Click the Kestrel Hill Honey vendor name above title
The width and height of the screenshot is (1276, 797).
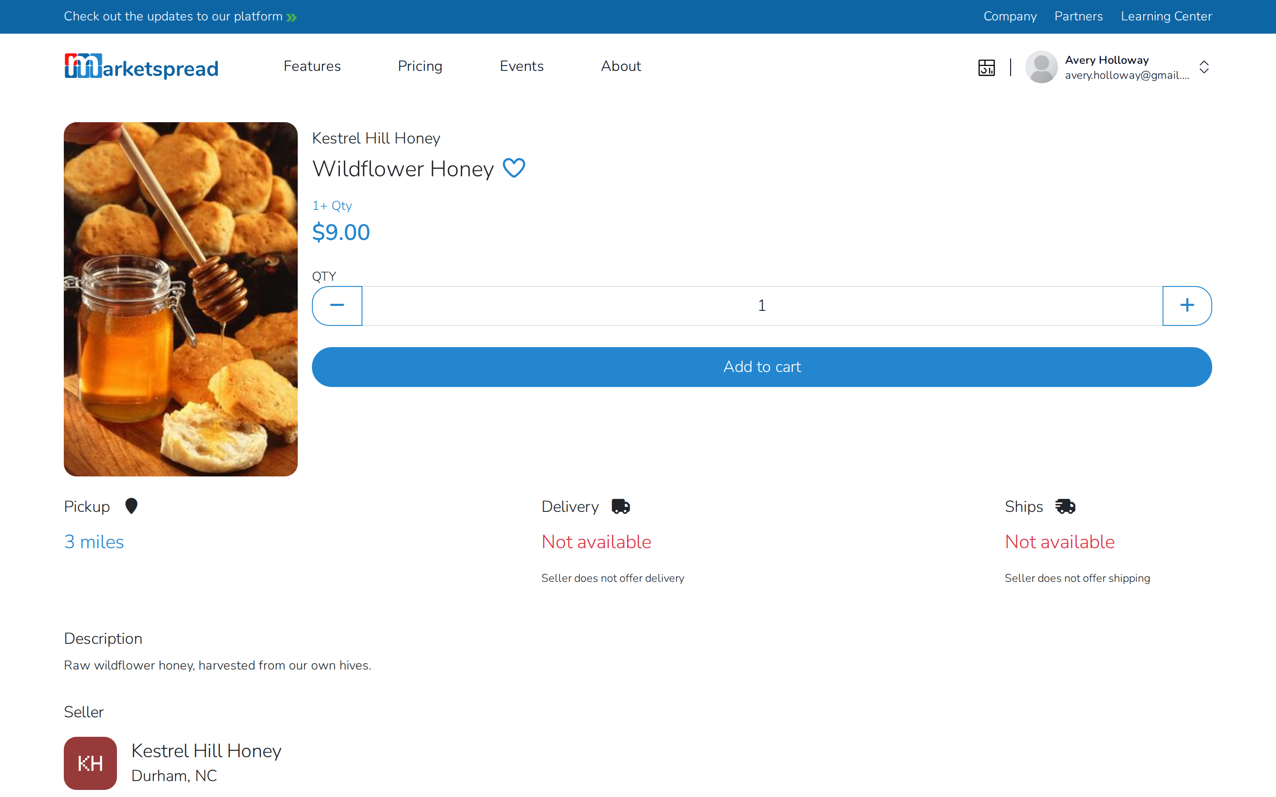coord(376,138)
